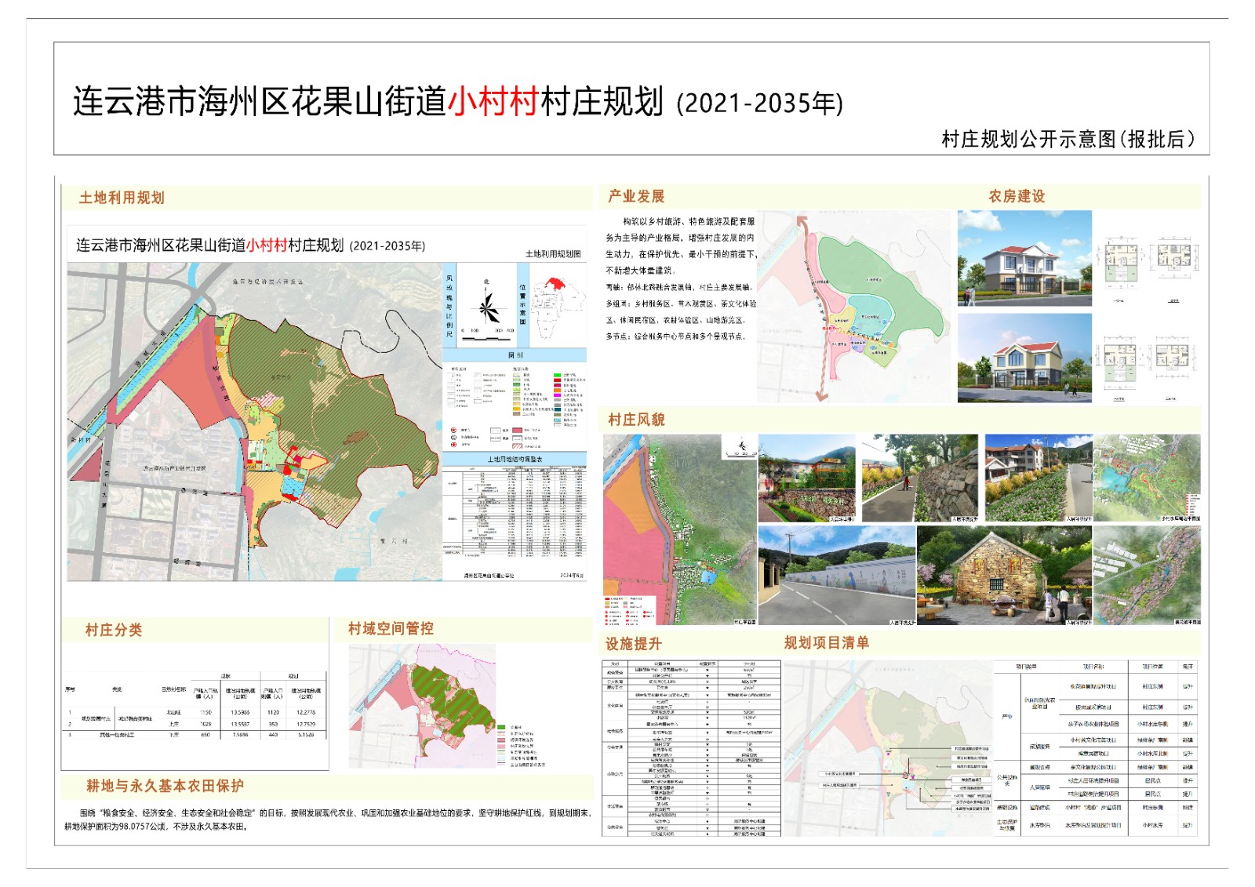
Task: Click the 土地用地结构调整表 table title
Action: (515, 459)
